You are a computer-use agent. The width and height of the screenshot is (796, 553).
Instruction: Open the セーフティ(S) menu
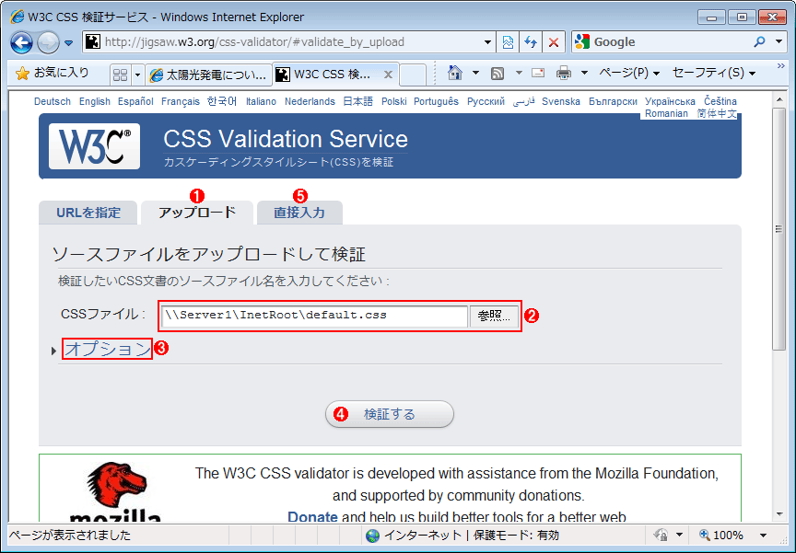(x=714, y=73)
